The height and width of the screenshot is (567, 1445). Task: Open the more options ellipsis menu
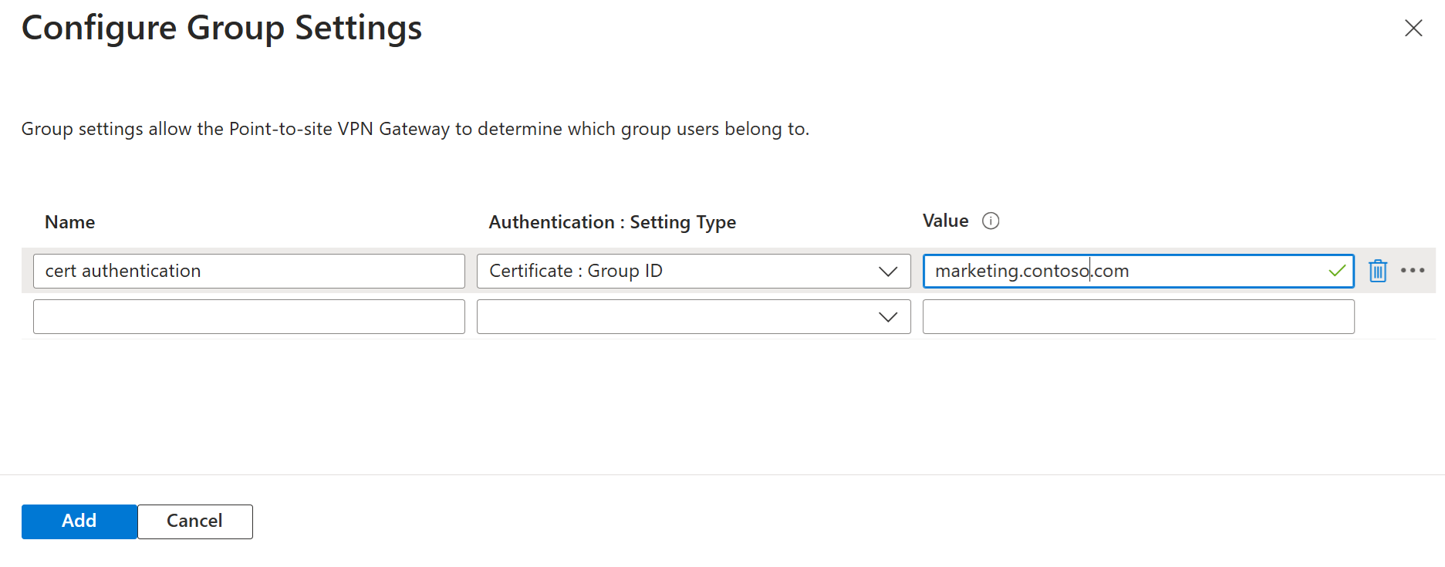(x=1413, y=271)
